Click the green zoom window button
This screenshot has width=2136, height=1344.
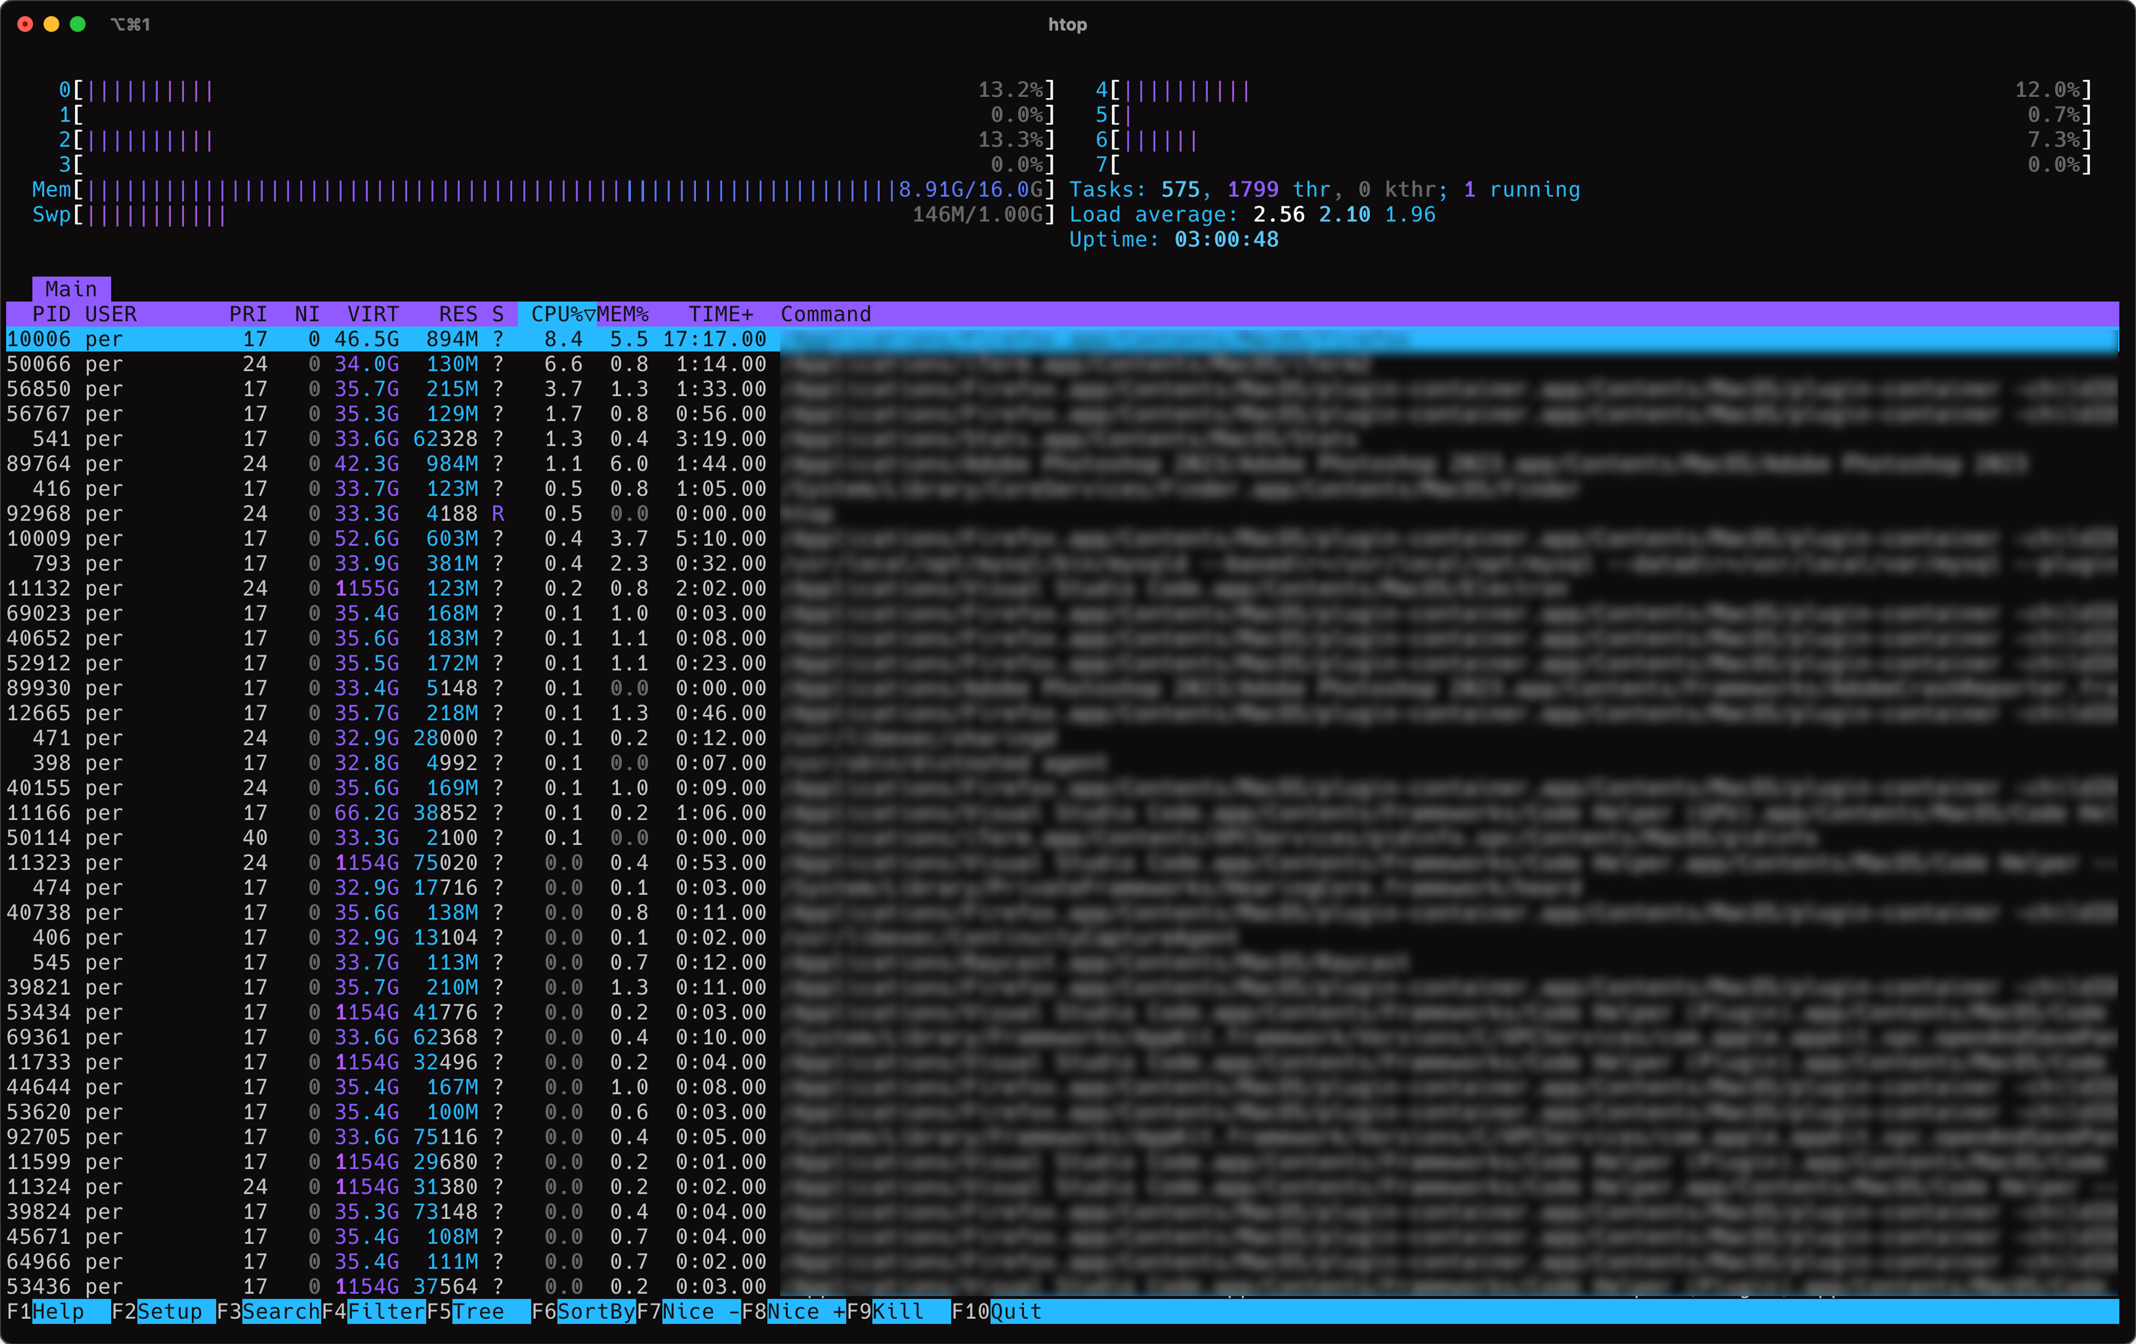tap(77, 24)
